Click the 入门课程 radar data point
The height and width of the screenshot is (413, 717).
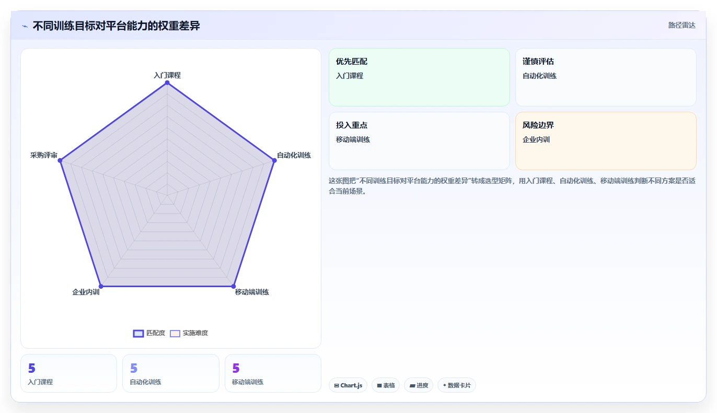pos(167,82)
